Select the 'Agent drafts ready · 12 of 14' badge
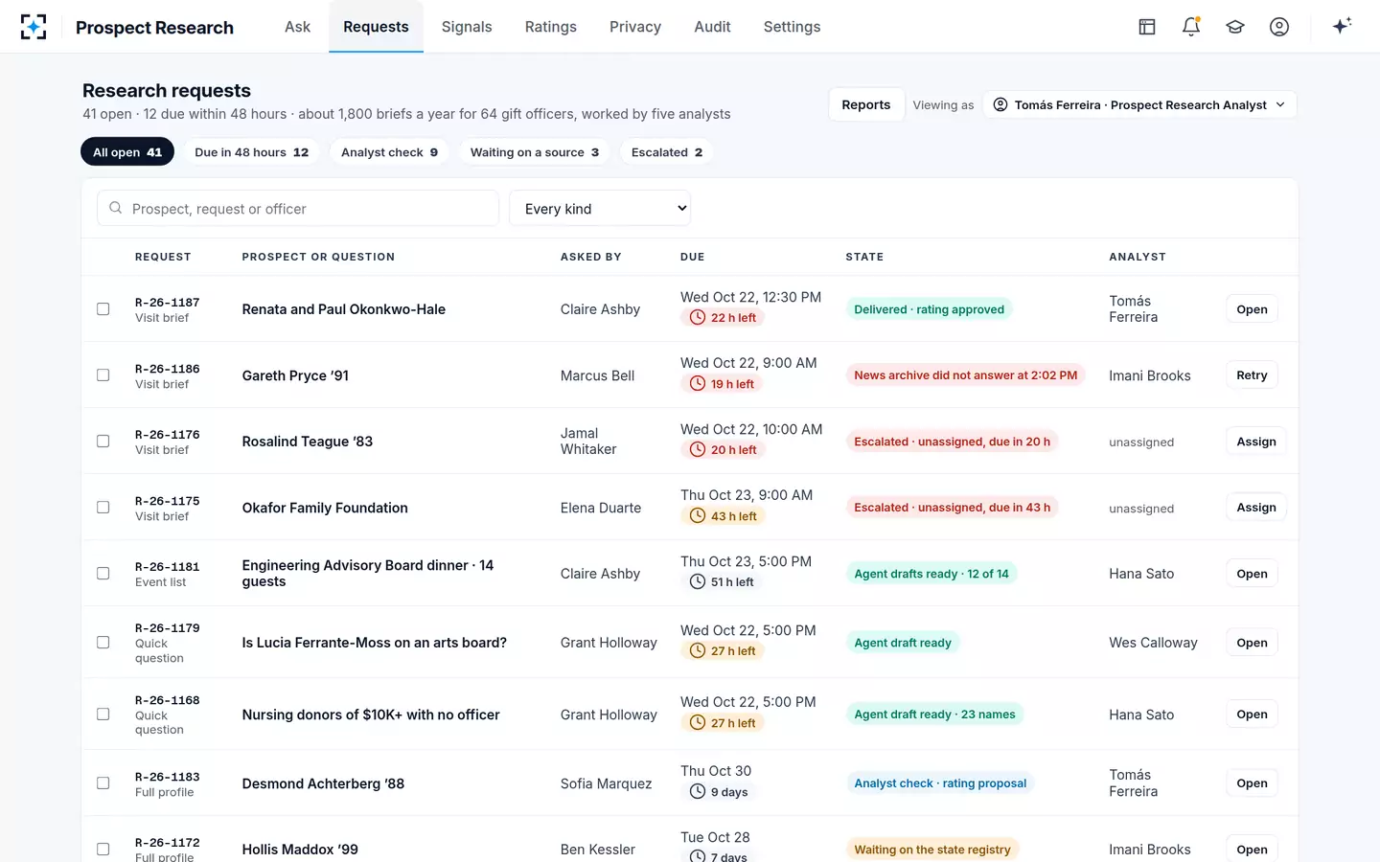This screenshot has height=862, width=1380. click(931, 574)
